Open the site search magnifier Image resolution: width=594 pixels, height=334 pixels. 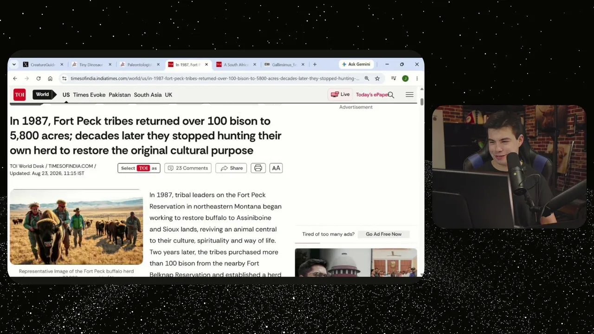click(x=391, y=95)
